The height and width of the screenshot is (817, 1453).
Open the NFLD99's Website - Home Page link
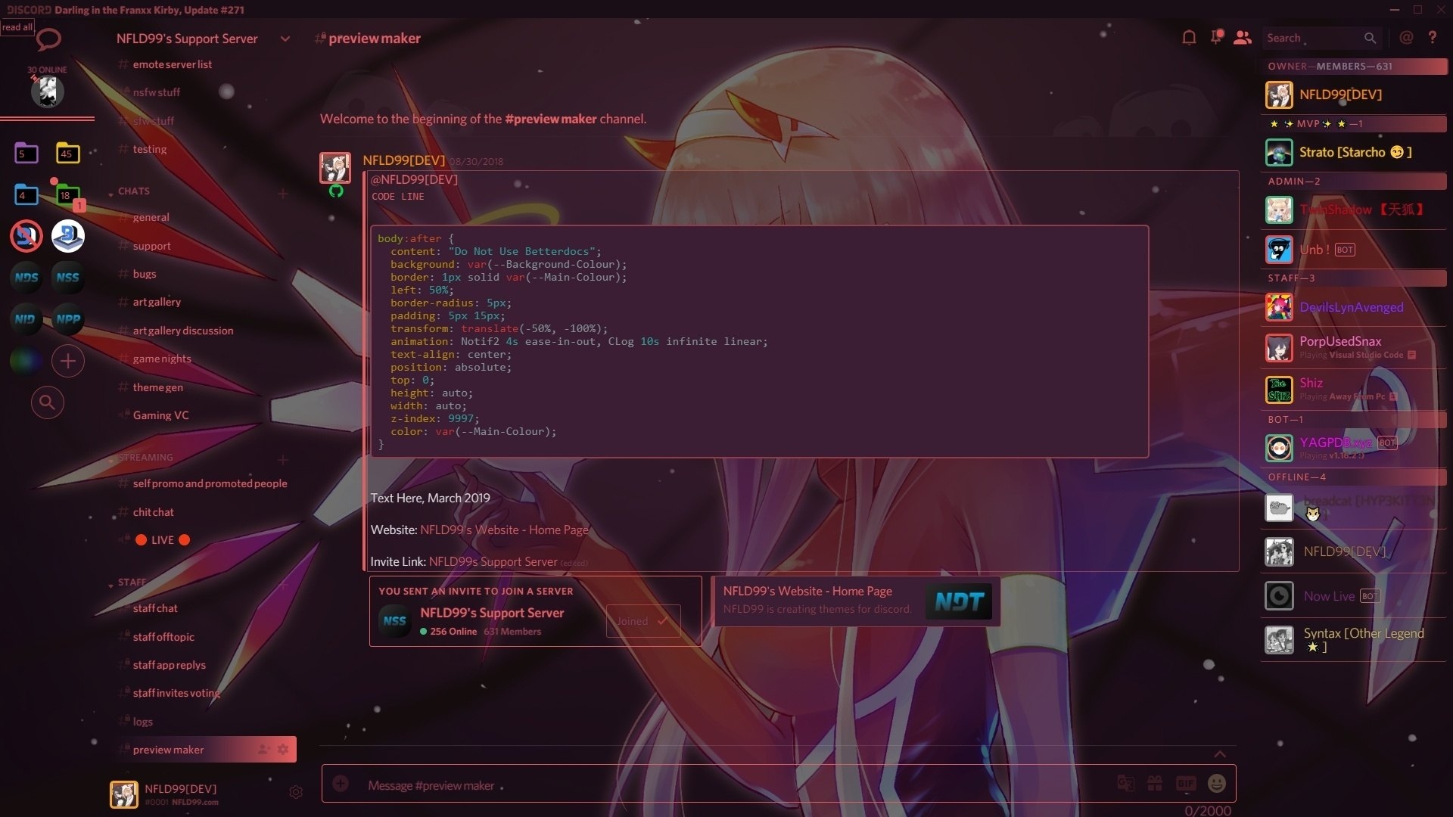504,530
